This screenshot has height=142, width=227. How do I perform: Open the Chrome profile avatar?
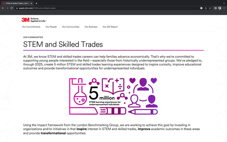[x=219, y=8]
